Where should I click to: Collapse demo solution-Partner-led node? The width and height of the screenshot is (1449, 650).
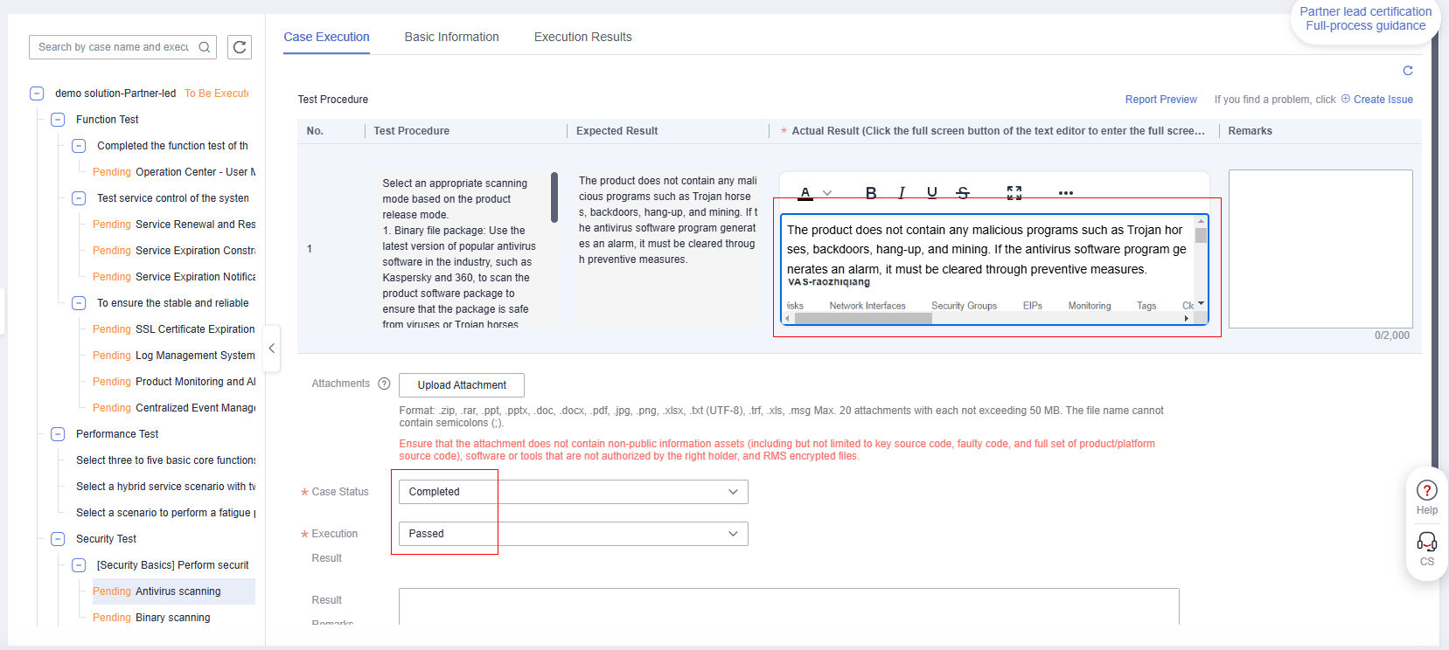pos(37,93)
